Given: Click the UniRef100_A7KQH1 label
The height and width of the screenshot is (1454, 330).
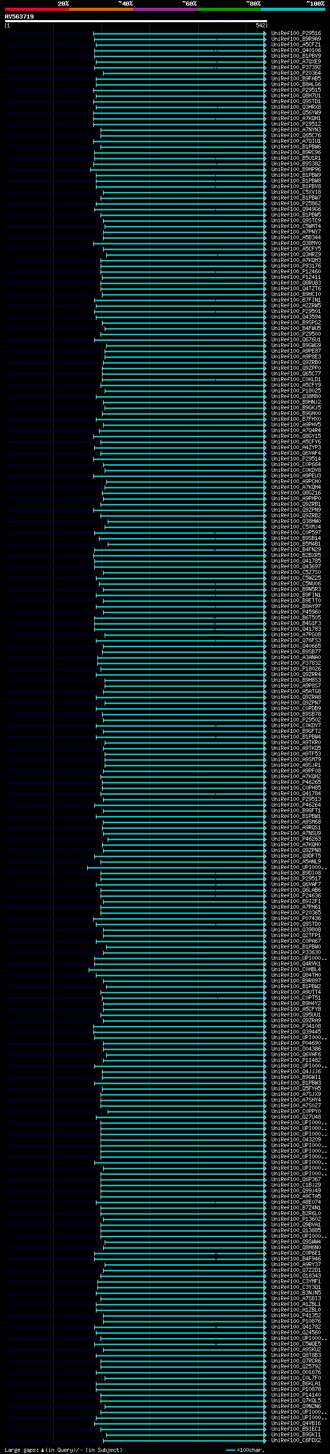Looking at the screenshot, I should coord(296,118).
